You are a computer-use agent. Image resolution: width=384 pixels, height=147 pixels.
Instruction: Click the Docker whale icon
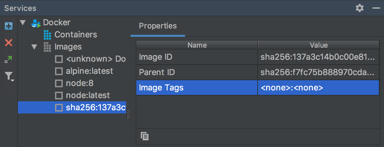click(x=36, y=23)
